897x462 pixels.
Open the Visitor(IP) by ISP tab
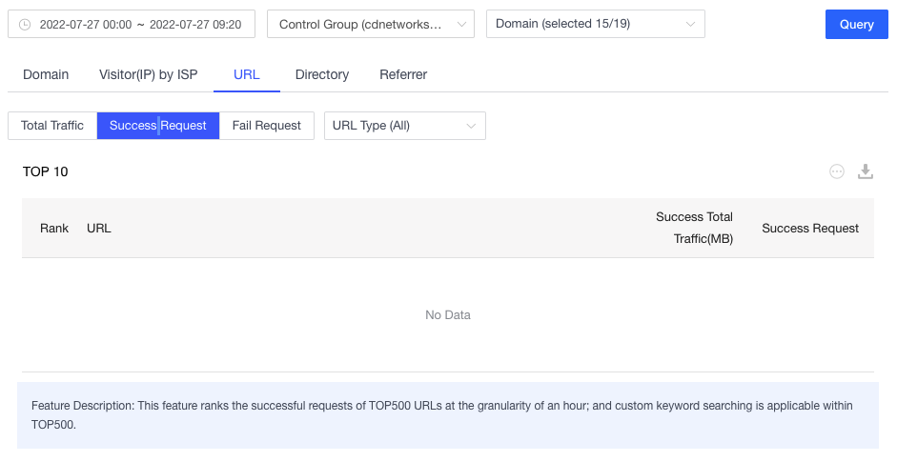pos(149,74)
